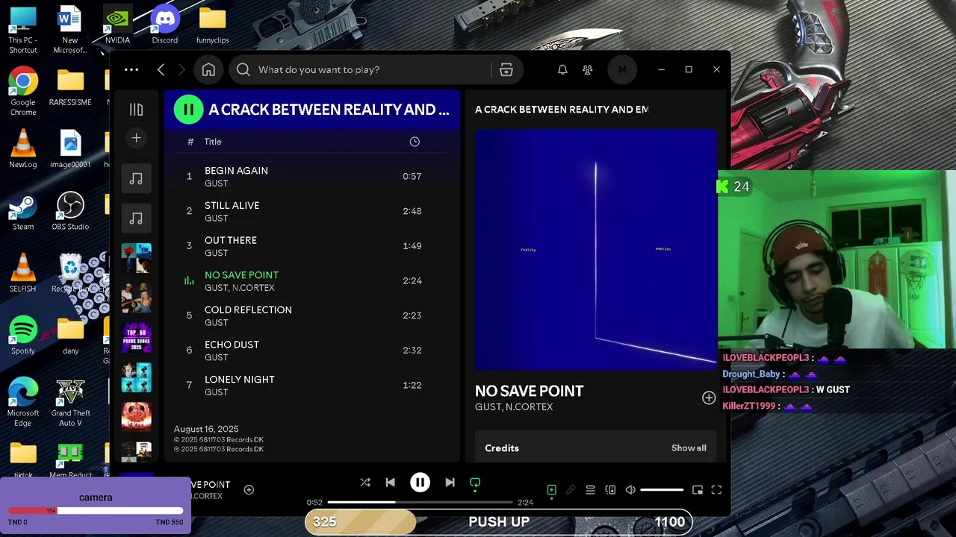Open the play queue
Viewport: 956px width, 537px height.
(x=590, y=490)
